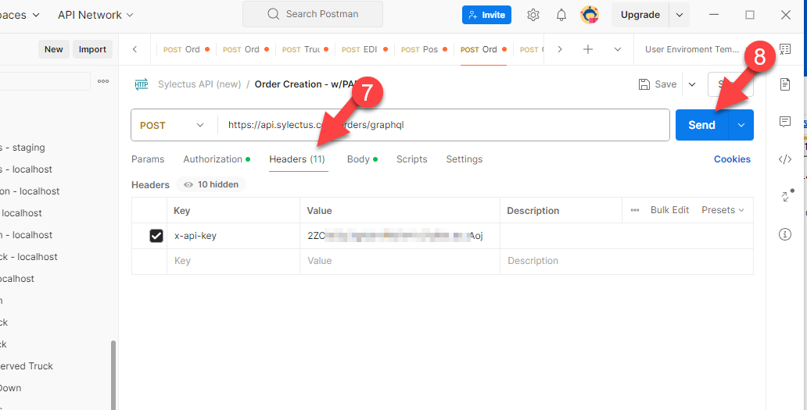Viewport: 807px width, 410px height.
Task: Click the sidebar vertical scrollbar
Action: click(113, 374)
